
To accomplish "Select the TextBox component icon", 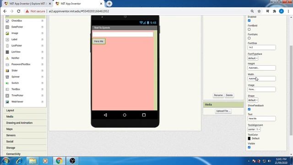I will (x=7, y=89).
